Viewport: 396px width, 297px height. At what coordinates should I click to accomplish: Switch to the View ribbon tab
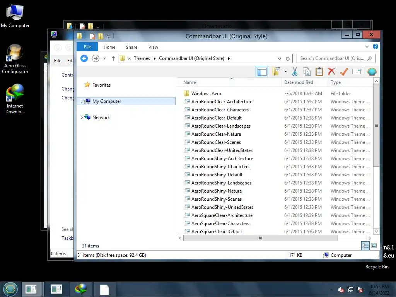click(153, 47)
